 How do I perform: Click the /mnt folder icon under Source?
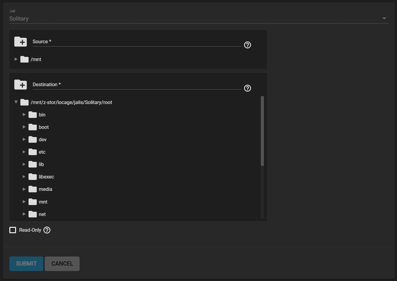(x=25, y=59)
